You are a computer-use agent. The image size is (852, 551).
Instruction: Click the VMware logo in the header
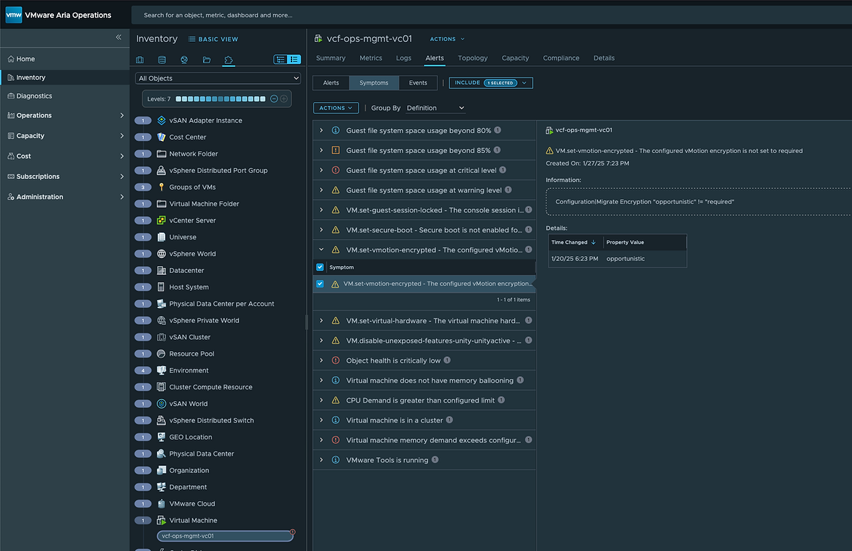click(x=14, y=15)
